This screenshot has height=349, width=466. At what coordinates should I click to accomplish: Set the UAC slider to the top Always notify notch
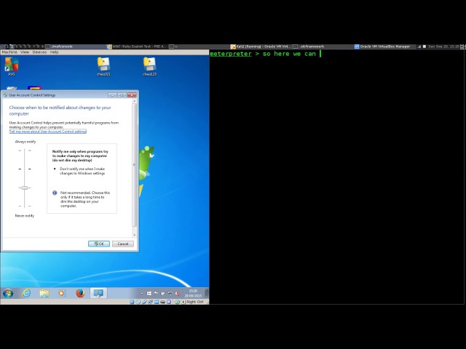(24, 151)
